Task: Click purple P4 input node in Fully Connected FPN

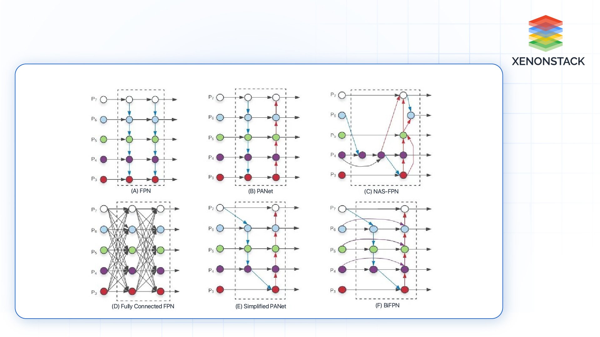Action: [104, 271]
